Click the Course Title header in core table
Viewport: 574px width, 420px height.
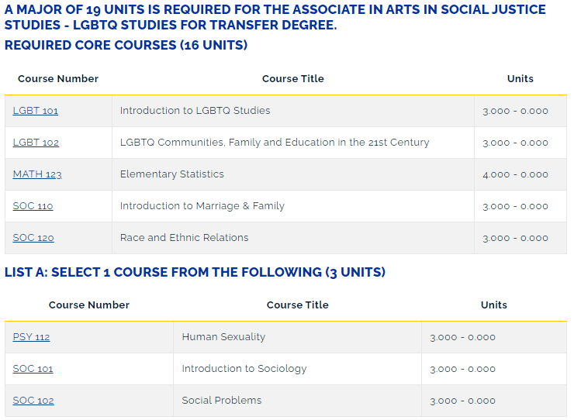click(293, 79)
